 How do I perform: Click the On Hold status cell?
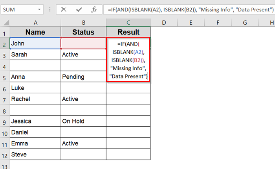coord(83,121)
